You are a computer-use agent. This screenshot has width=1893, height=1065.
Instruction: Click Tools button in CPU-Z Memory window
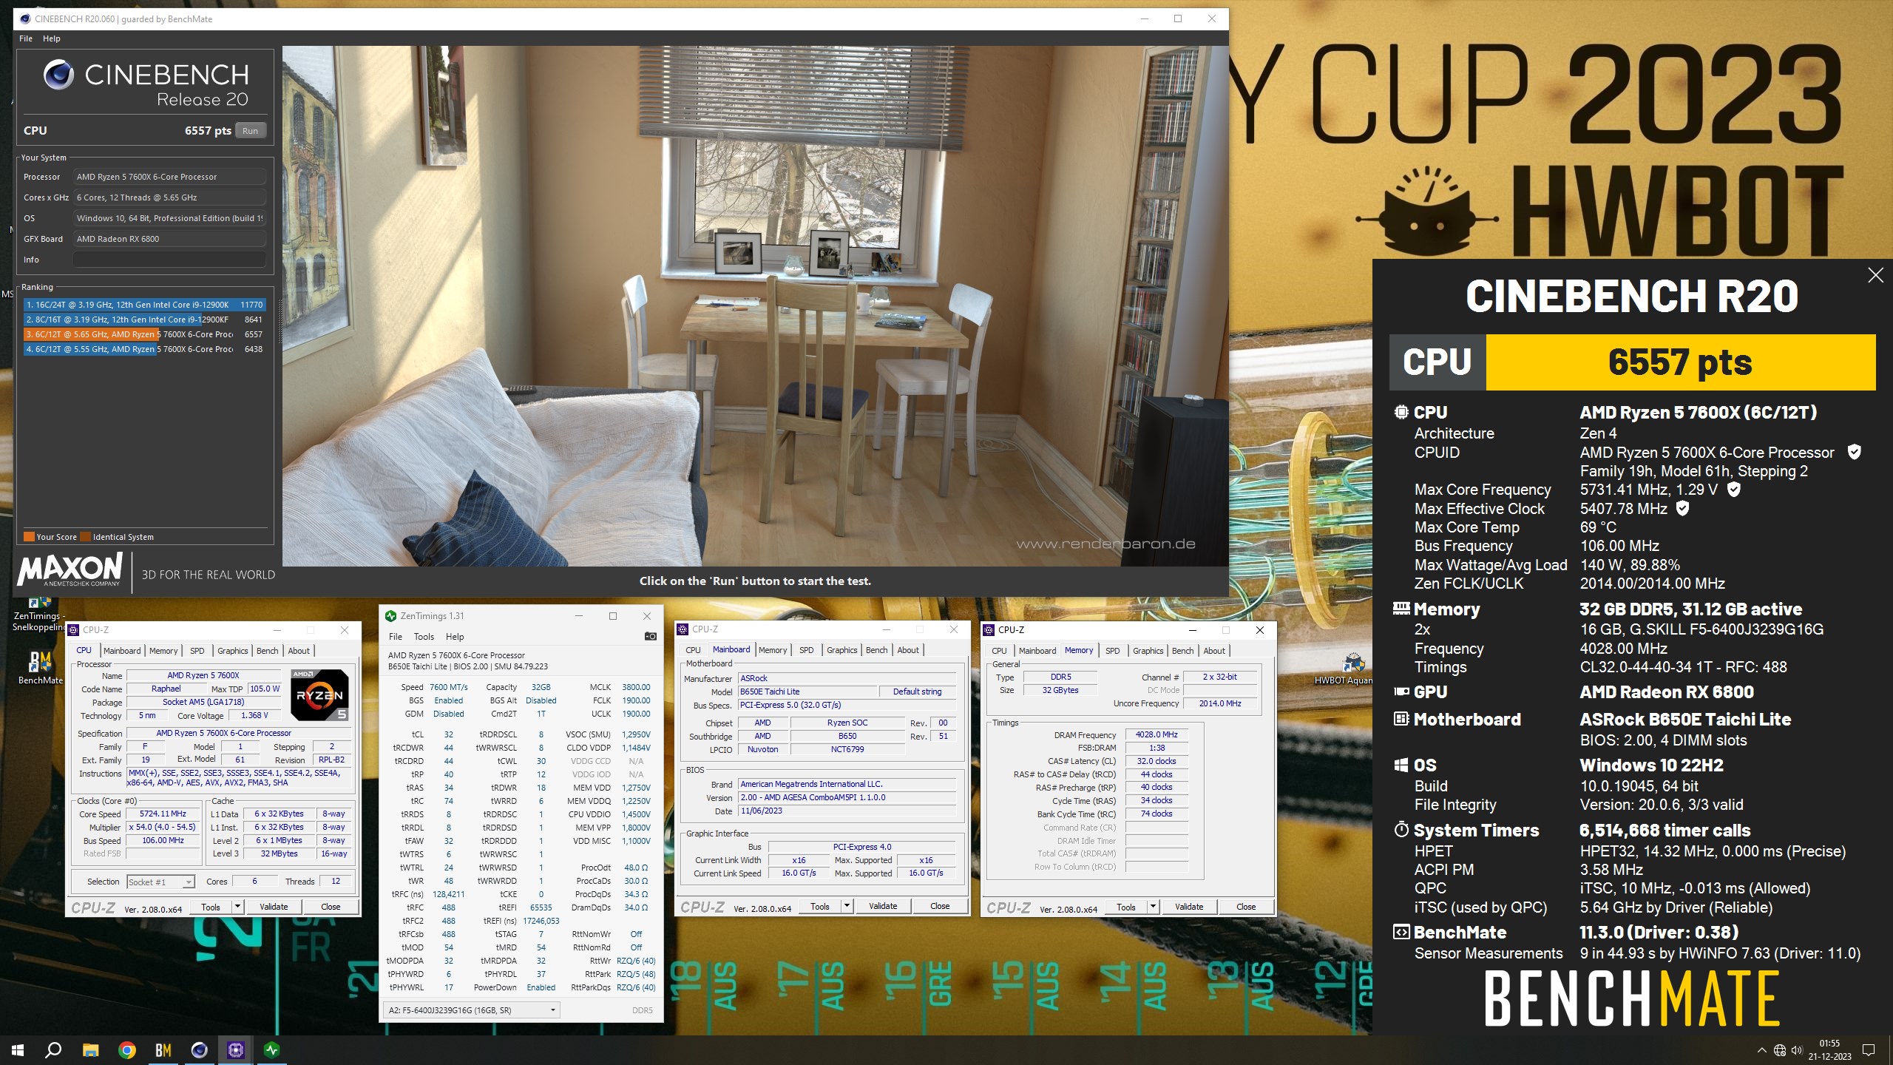(x=1125, y=907)
